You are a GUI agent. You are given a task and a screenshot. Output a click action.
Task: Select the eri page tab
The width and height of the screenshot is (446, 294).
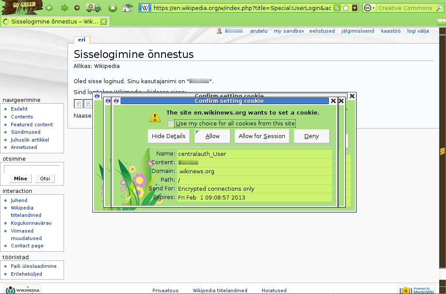coord(81,40)
